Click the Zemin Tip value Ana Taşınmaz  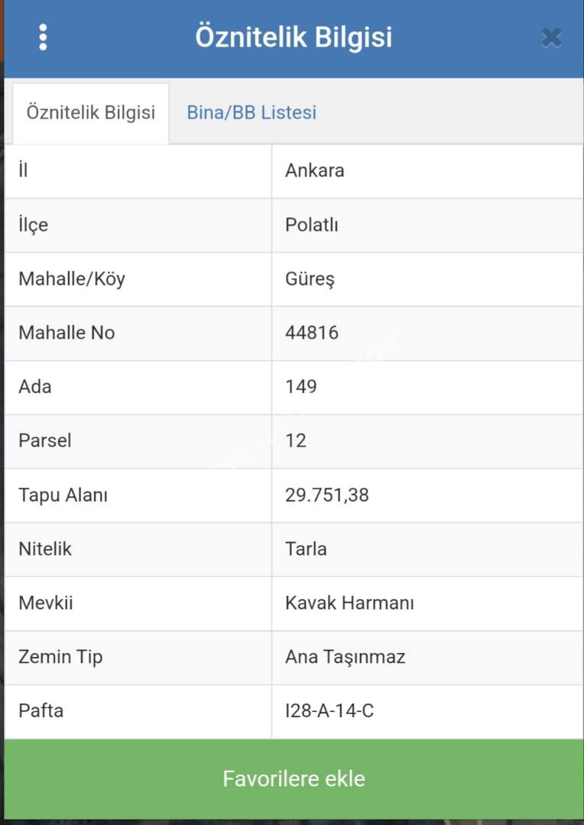[x=345, y=657]
